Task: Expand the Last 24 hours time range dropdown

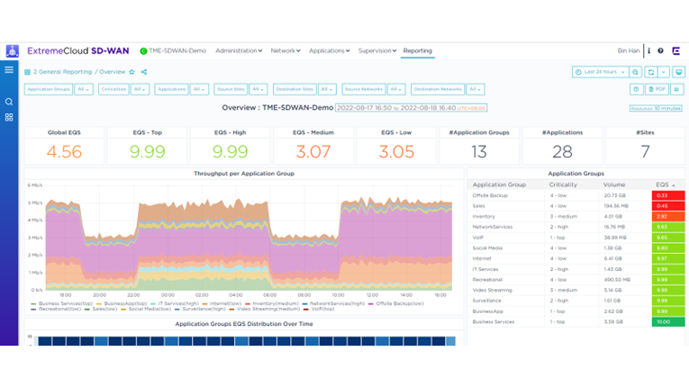Action: coord(600,72)
